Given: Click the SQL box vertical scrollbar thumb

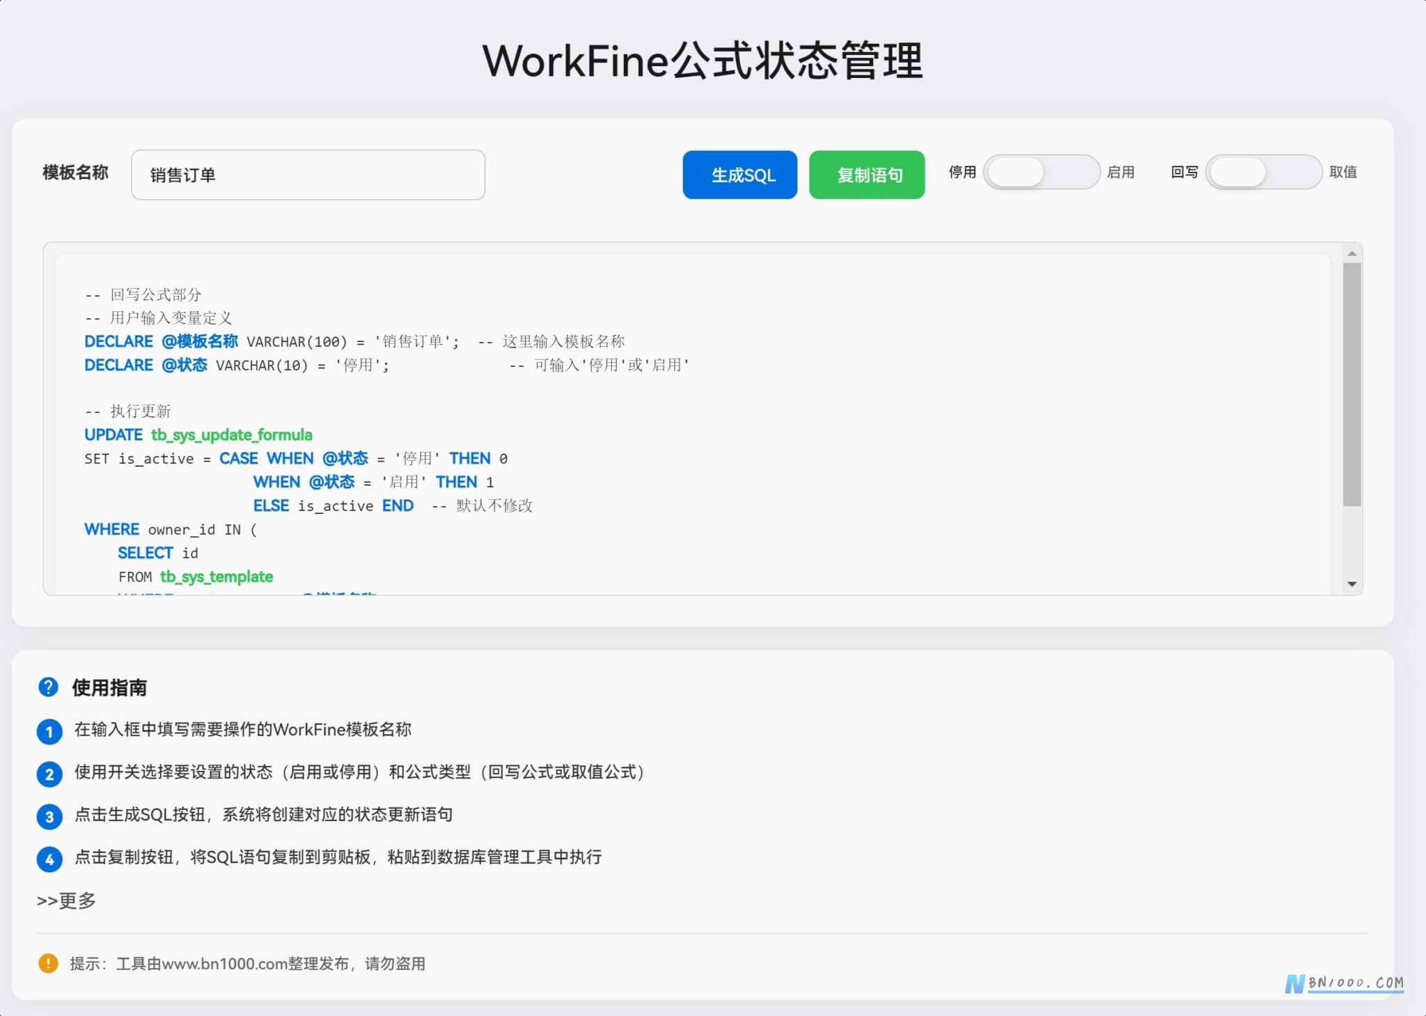Looking at the screenshot, I should 1352,384.
